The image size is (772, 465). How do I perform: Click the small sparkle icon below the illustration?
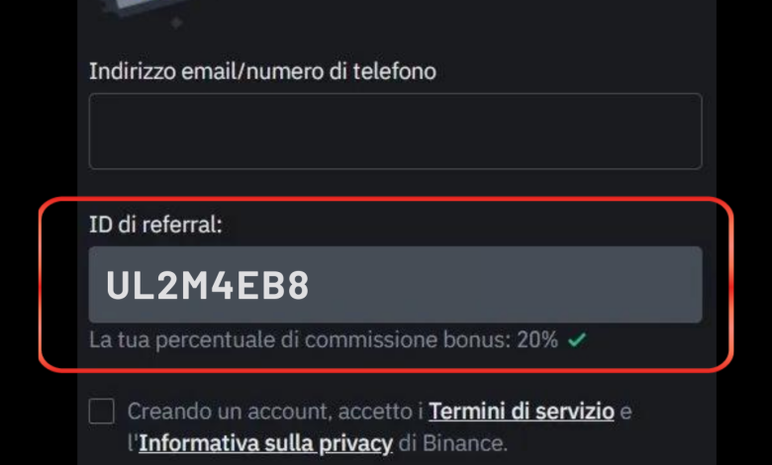coord(176,23)
